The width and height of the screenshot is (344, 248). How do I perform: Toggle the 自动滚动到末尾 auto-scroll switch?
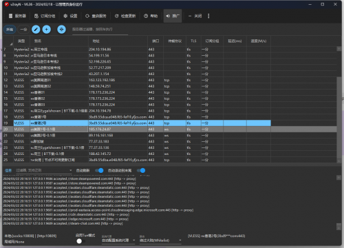click(x=141, y=170)
